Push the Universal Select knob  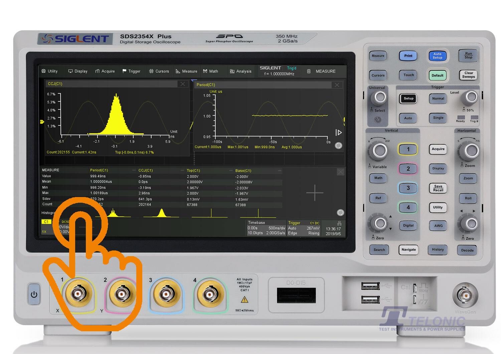click(x=379, y=98)
